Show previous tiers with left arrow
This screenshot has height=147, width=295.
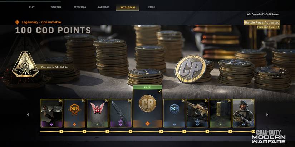[28, 114]
